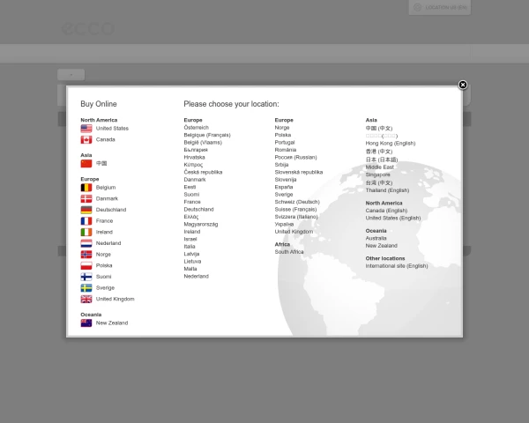Viewport: 529px width, 423px height.
Task: Select International site (English) link
Action: click(x=397, y=266)
